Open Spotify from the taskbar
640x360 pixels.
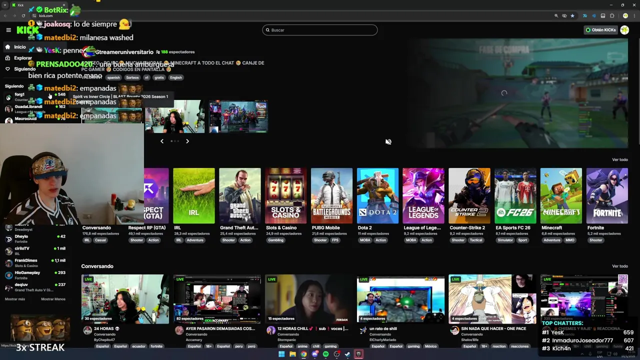[x=325, y=354]
